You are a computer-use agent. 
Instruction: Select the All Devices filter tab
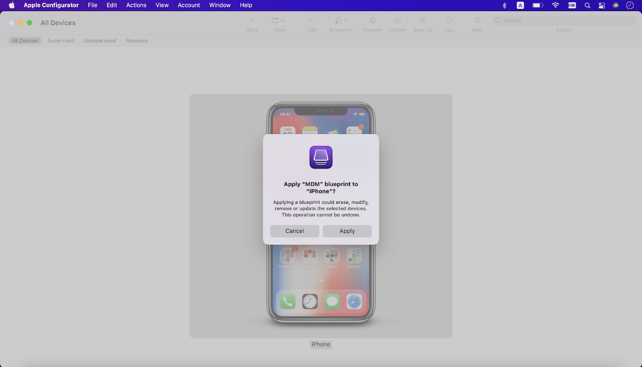[x=25, y=41]
